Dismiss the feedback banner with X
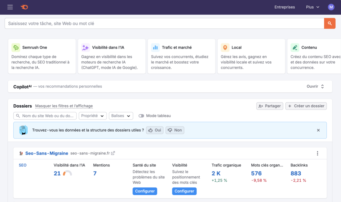 (x=318, y=130)
